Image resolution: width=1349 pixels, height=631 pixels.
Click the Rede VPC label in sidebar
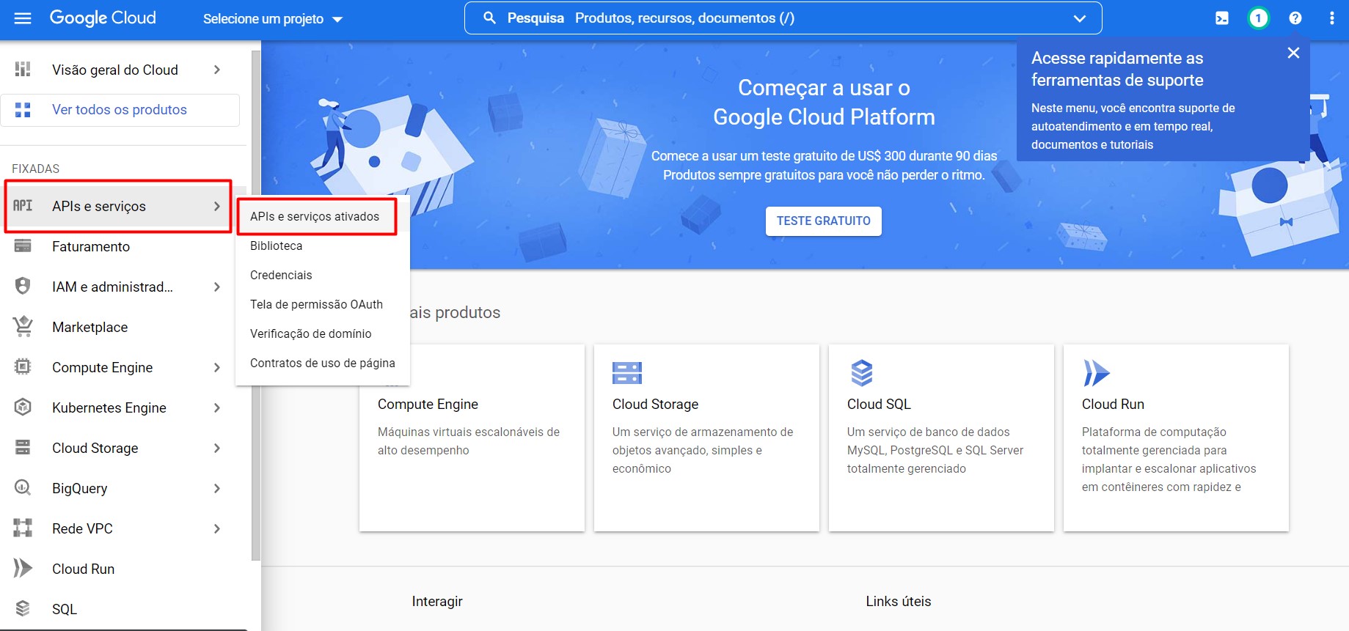tap(82, 528)
